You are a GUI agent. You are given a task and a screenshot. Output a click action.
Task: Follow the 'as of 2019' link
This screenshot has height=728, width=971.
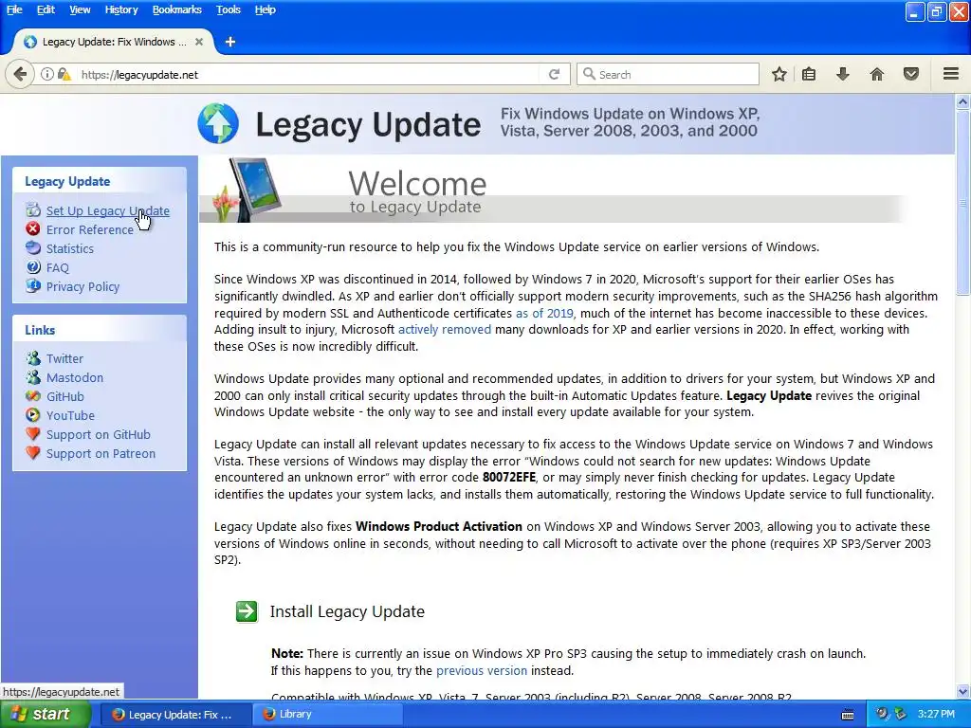click(x=544, y=313)
